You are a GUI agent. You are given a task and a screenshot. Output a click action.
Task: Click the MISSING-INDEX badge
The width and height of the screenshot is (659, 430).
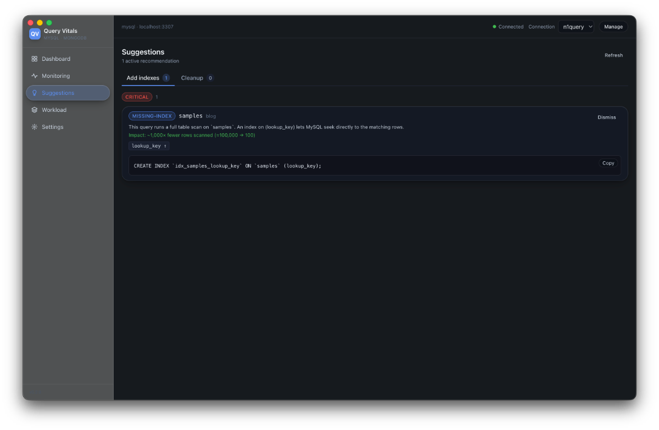(152, 116)
